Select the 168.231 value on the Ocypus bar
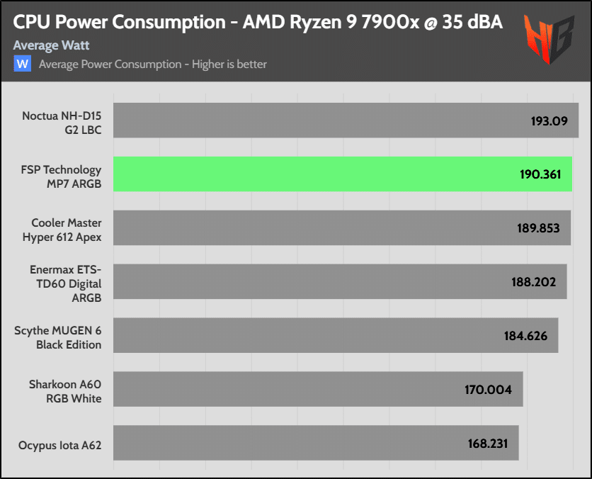 tap(488, 444)
